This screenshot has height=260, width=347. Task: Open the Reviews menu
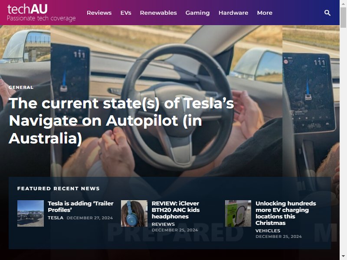coord(99,13)
